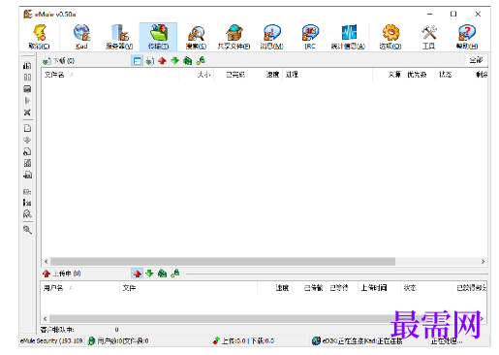Select the 传输(T) transfers page

click(x=158, y=37)
